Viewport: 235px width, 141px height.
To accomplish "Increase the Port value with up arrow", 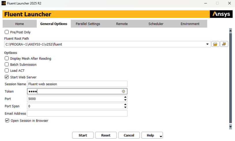I will (125, 97).
